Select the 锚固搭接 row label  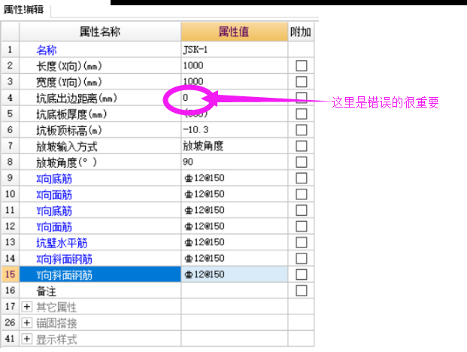tap(56, 323)
